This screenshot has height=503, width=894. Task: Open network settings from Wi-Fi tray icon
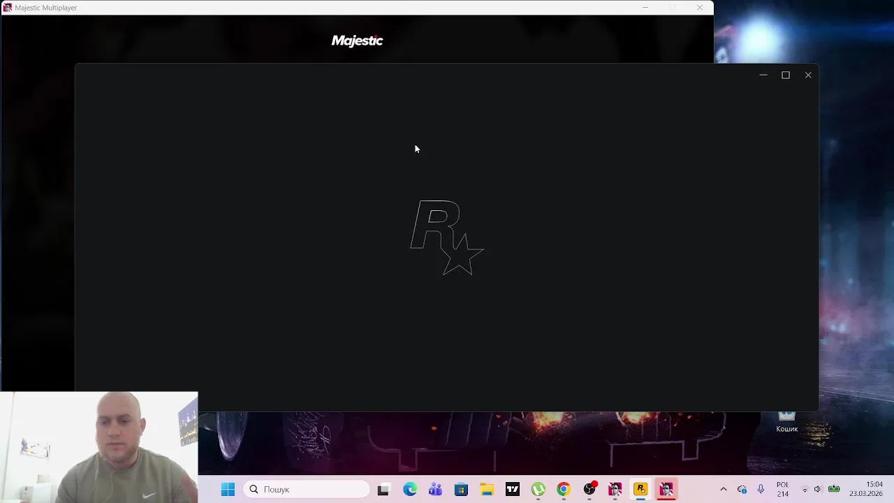tap(805, 489)
